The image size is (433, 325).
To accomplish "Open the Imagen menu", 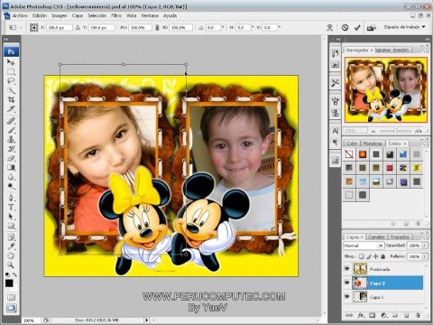I will click(60, 15).
